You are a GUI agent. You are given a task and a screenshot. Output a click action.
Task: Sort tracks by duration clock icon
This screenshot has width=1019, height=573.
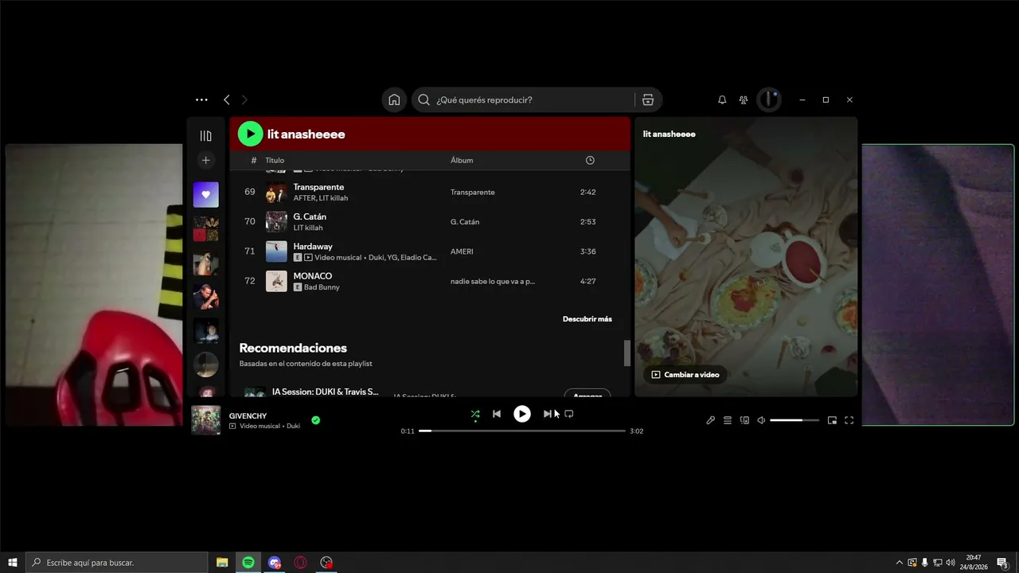[590, 160]
